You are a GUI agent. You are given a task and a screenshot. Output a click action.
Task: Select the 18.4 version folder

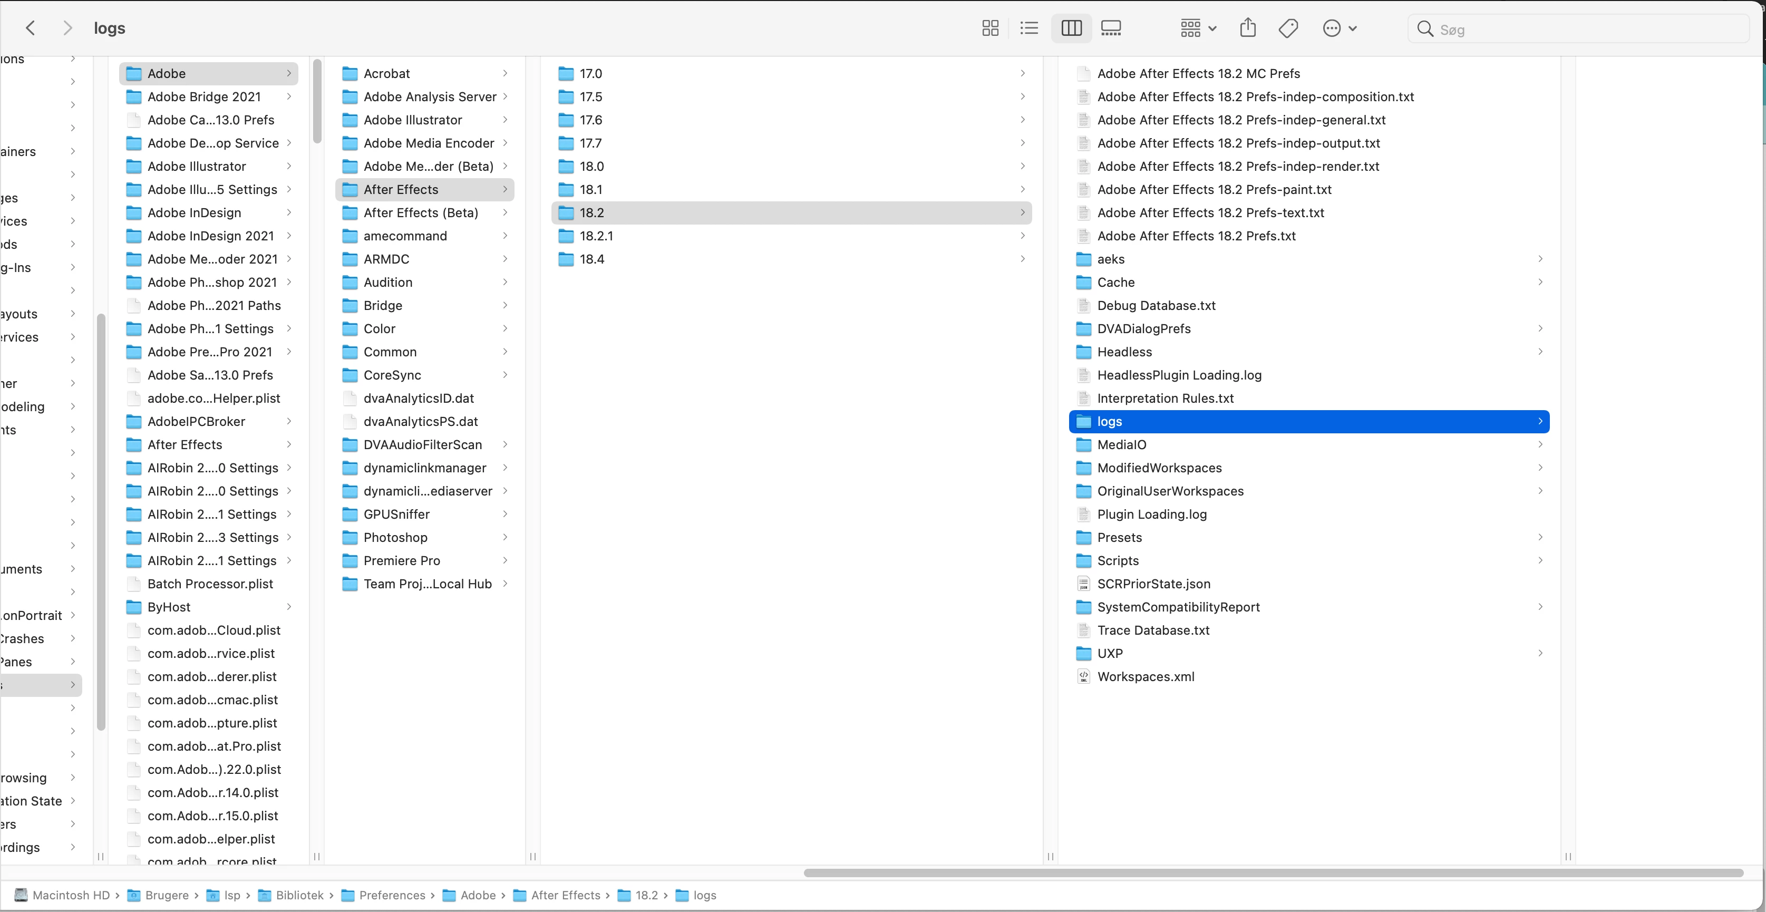pyautogui.click(x=591, y=259)
